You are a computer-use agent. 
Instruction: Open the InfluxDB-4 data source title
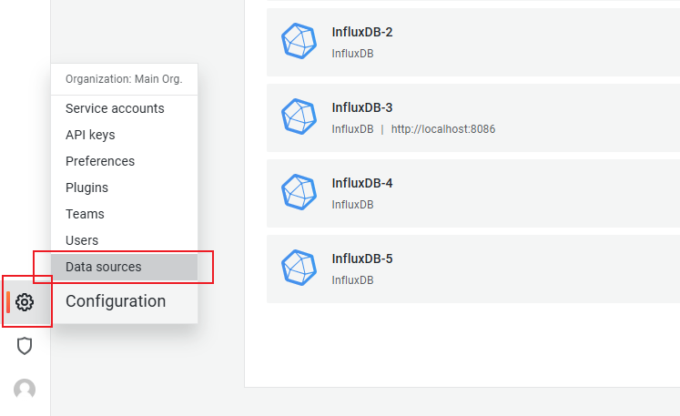click(362, 183)
